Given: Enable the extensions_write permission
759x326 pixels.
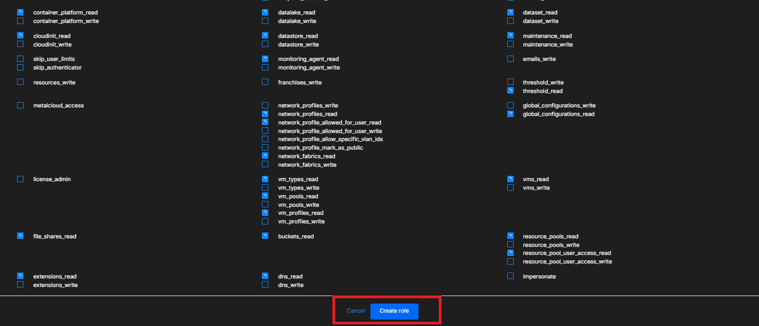Looking at the screenshot, I should pyautogui.click(x=20, y=285).
